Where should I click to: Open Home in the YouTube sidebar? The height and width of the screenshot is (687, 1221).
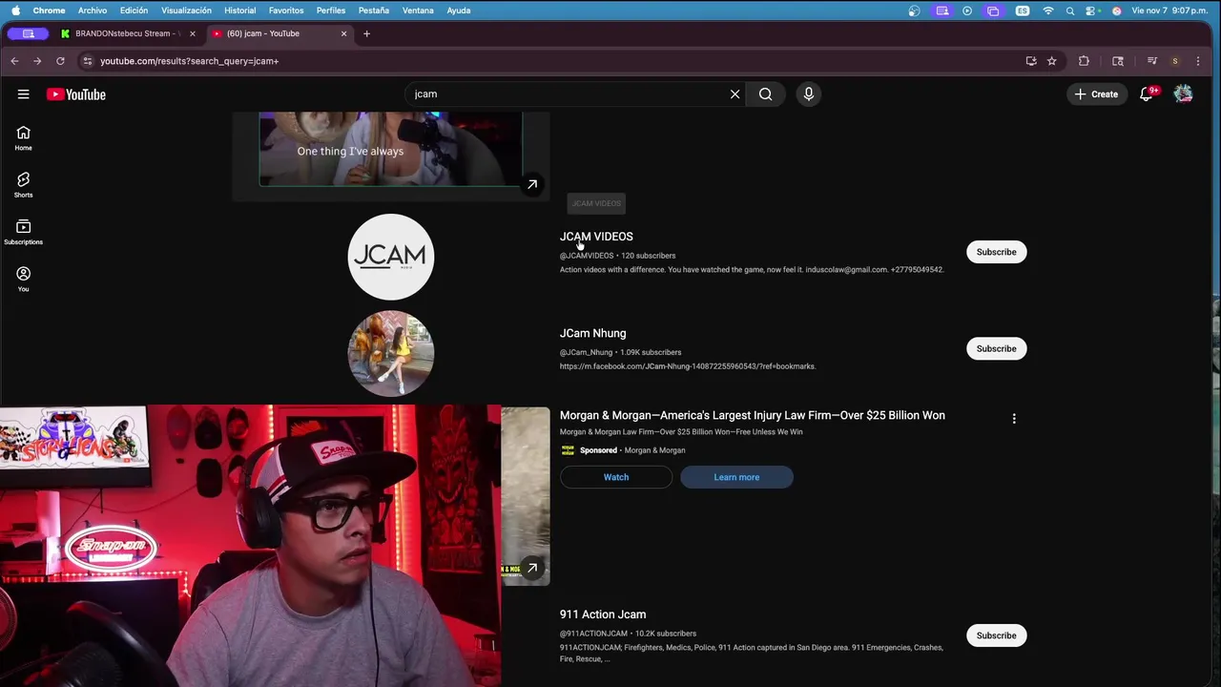click(x=23, y=138)
